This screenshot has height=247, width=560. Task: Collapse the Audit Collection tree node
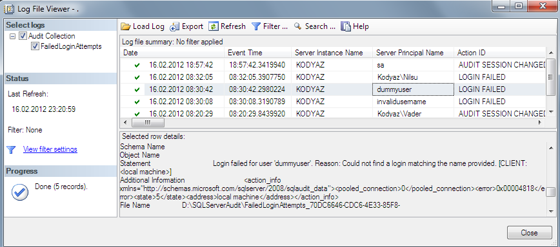point(12,36)
